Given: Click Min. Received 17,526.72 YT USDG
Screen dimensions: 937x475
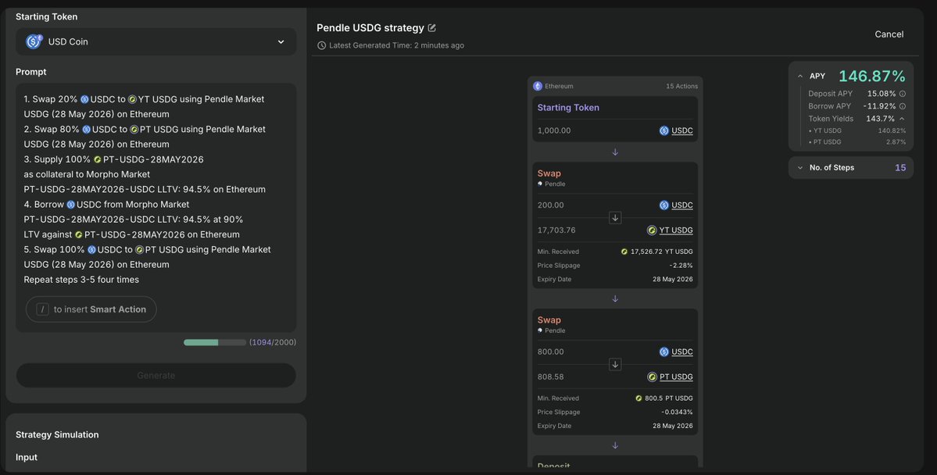Looking at the screenshot, I should tap(615, 252).
